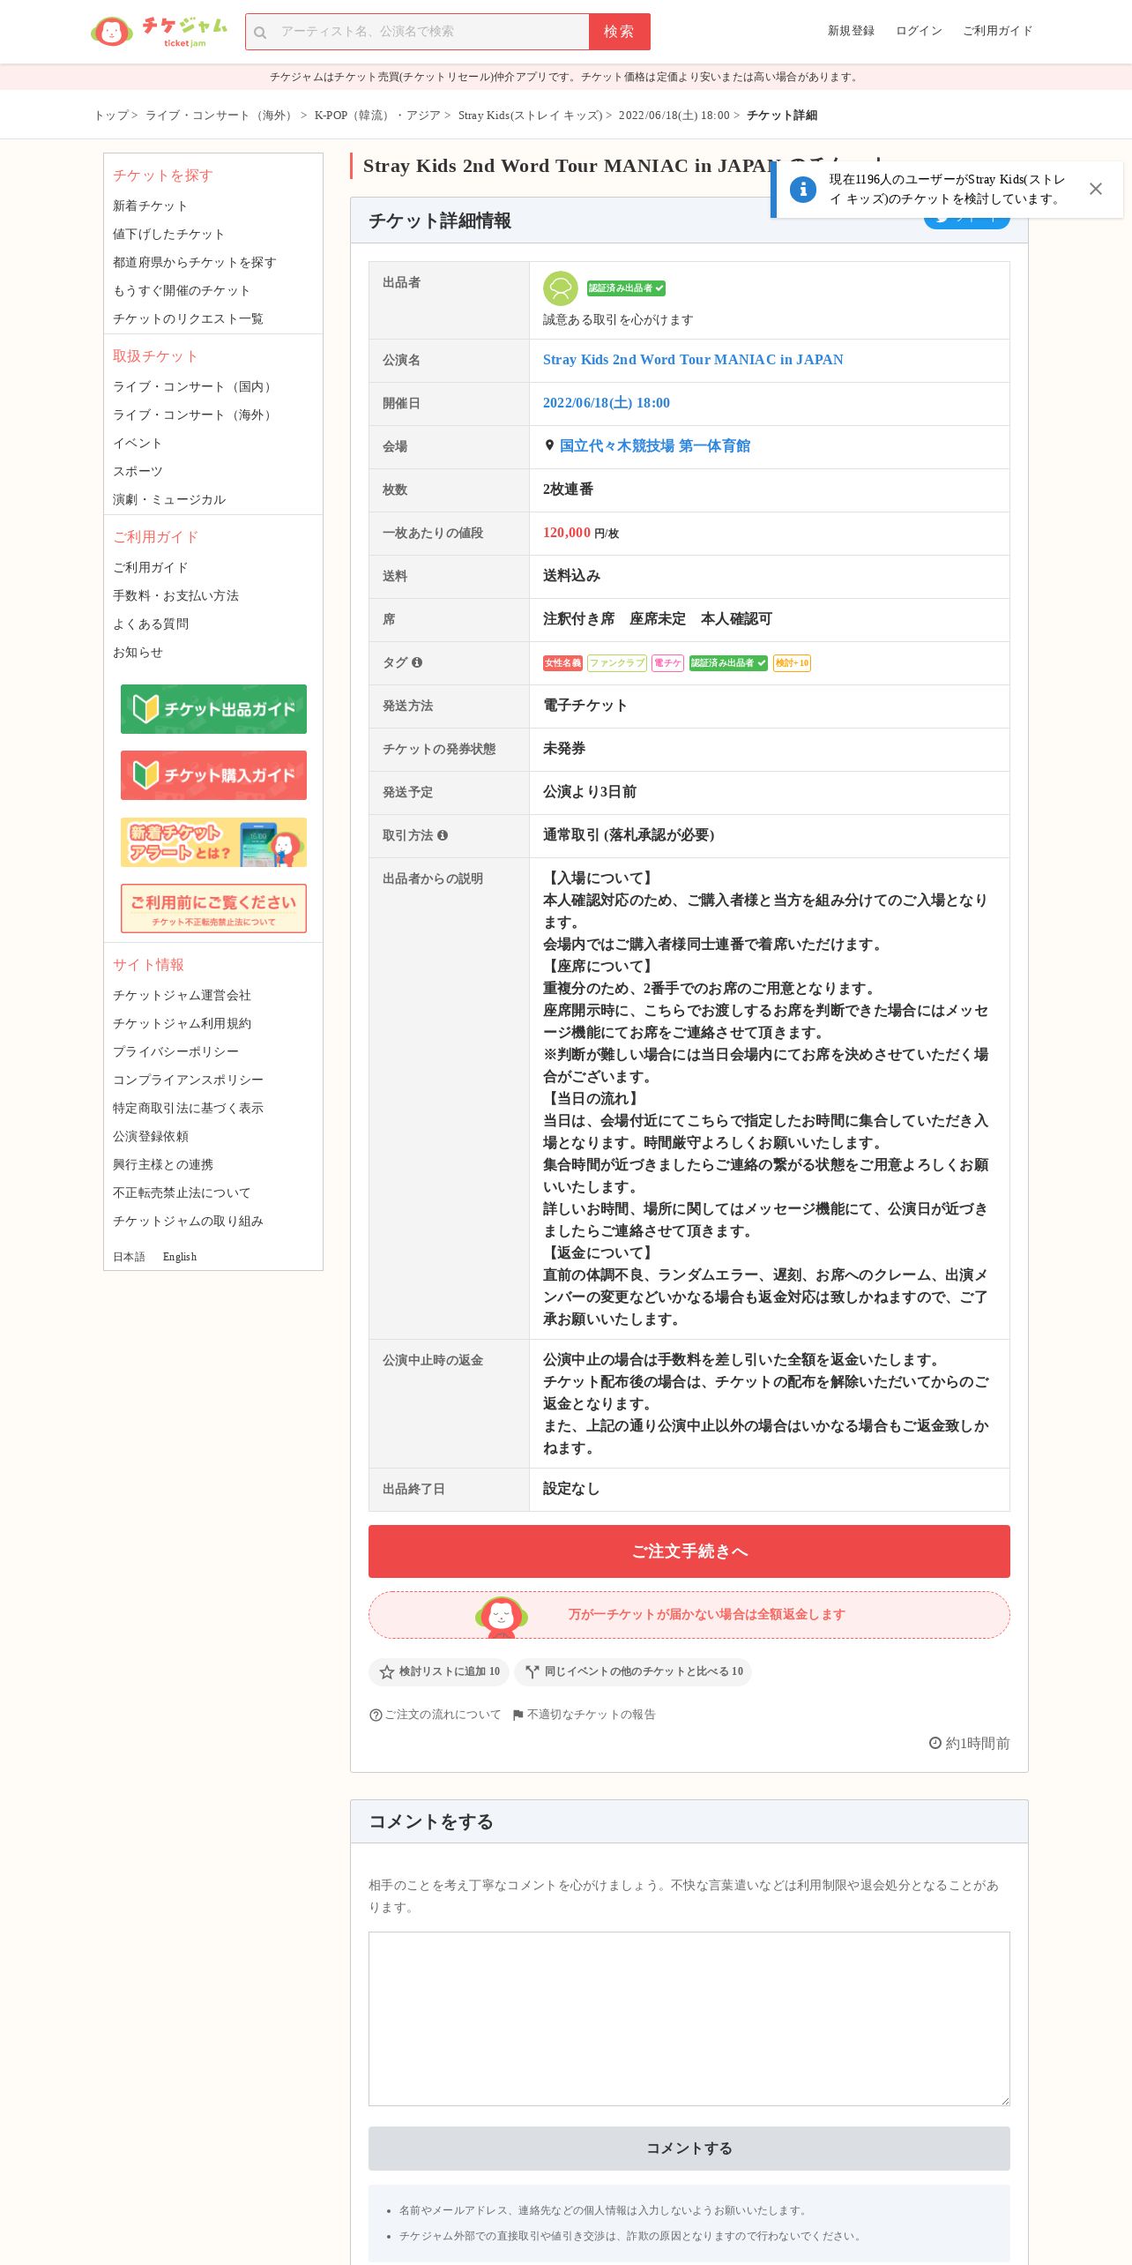The image size is (1132, 2265).
Task: Click the map pin icon beside venue
Action: pos(549,446)
